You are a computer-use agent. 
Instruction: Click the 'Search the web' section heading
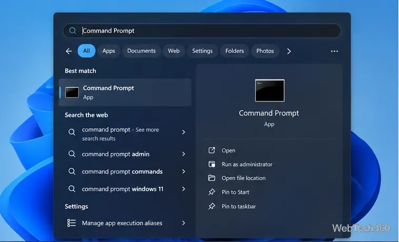[86, 115]
